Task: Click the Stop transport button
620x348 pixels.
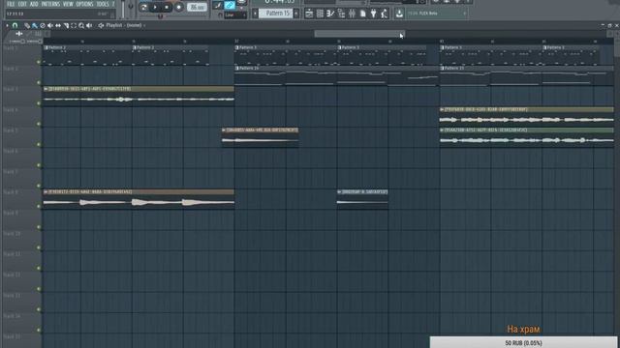Action: click(167, 7)
